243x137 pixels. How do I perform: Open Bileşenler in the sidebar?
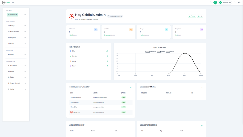coord(12,38)
